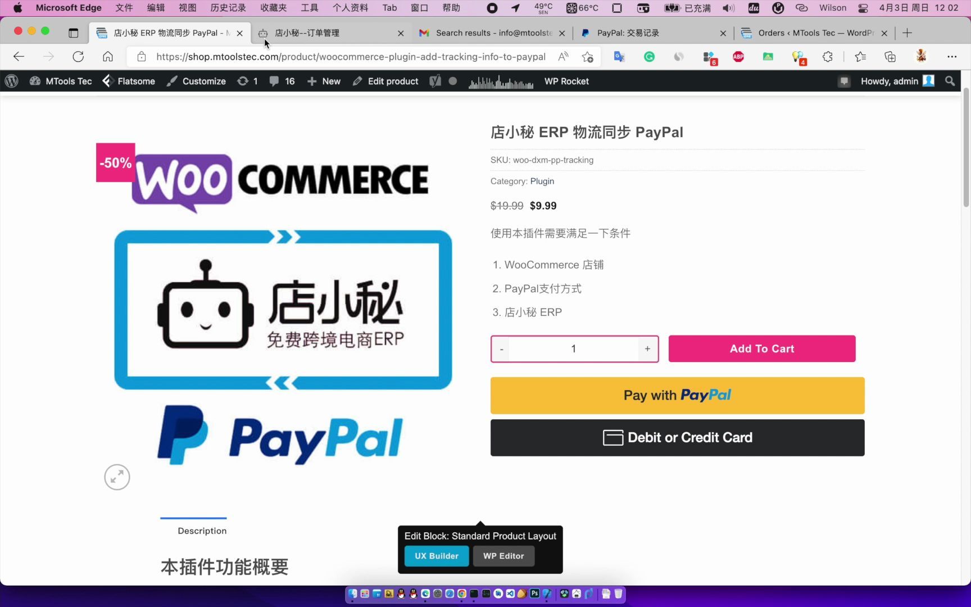Open the Description tab

pos(202,531)
